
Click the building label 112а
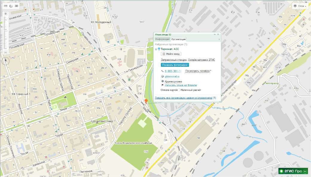coord(222,151)
